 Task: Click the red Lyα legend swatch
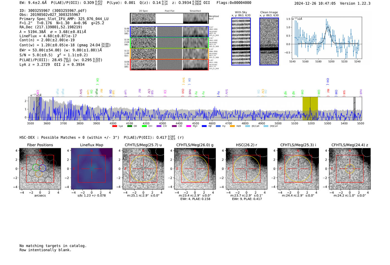114,126
